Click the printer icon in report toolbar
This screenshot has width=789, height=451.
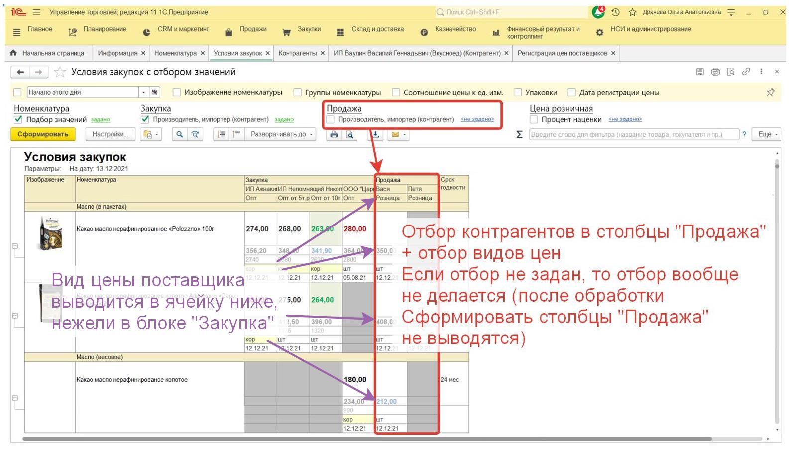point(334,134)
